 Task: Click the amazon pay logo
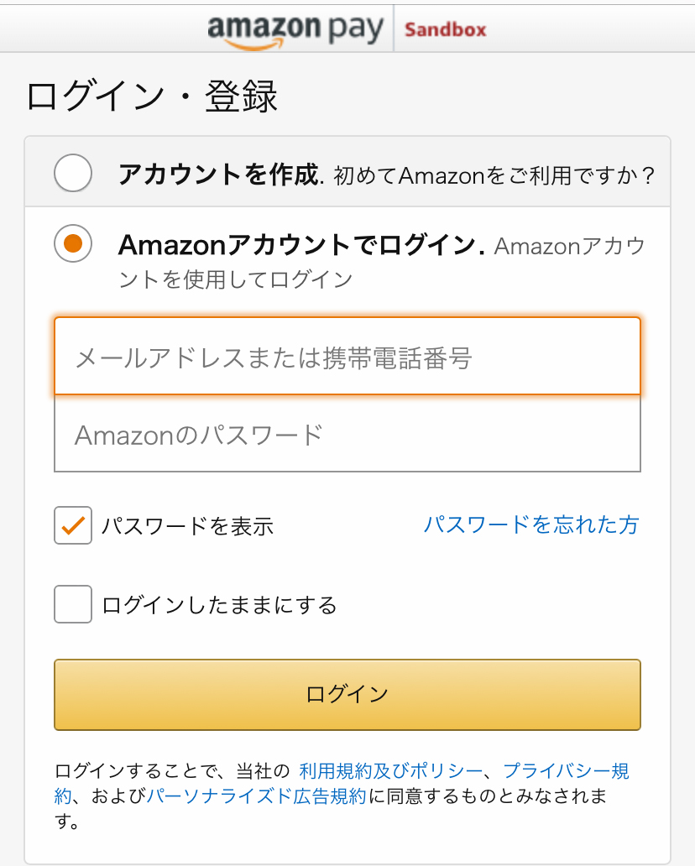pyautogui.click(x=295, y=30)
